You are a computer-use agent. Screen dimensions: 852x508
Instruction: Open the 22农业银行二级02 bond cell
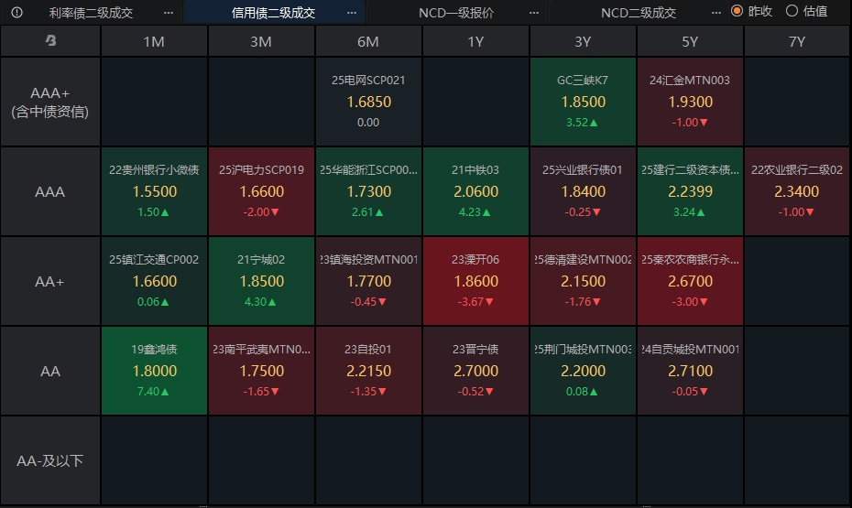pos(797,191)
